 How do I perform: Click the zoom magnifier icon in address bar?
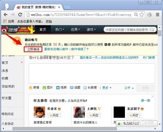point(136,15)
